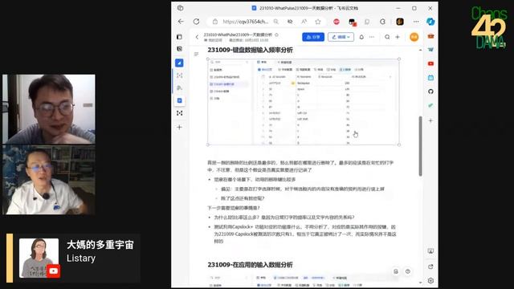Open the three-dot more menu in doc header
Viewport: 514px width, 289px height.
371,37
